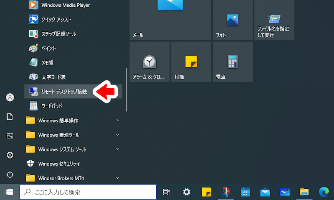The width and height of the screenshot is (334, 200).
Task: Open Microsoft Edge on the taskbar
Action: click(324, 192)
